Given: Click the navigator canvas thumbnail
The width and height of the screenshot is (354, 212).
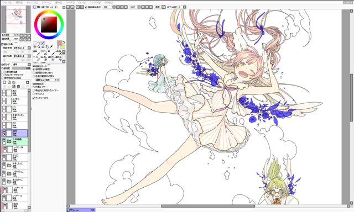Looking at the screenshot, I should coord(16,19).
